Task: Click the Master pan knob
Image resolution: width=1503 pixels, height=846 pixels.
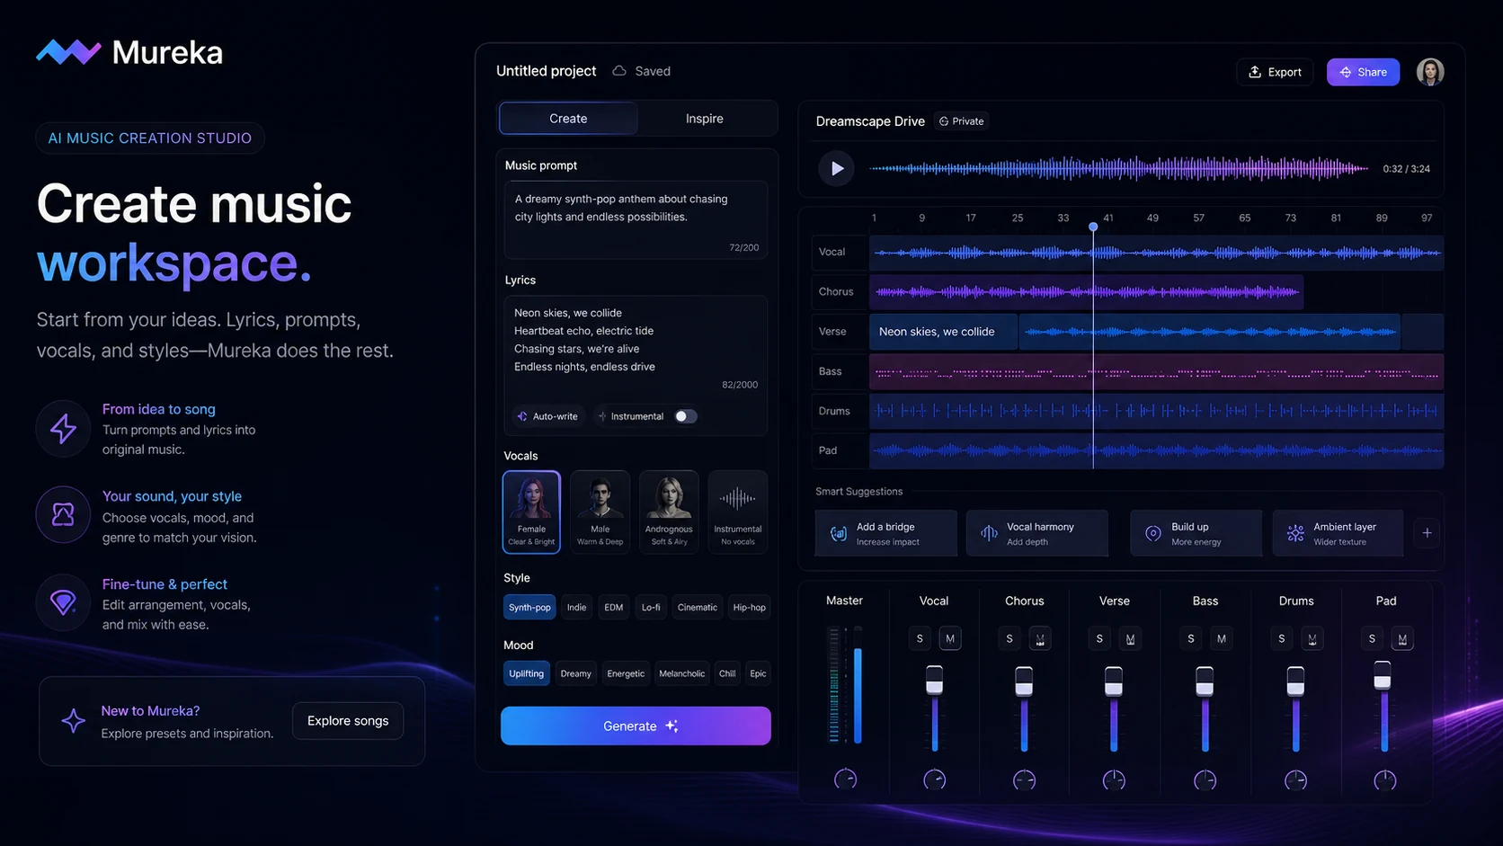Action: [846, 779]
